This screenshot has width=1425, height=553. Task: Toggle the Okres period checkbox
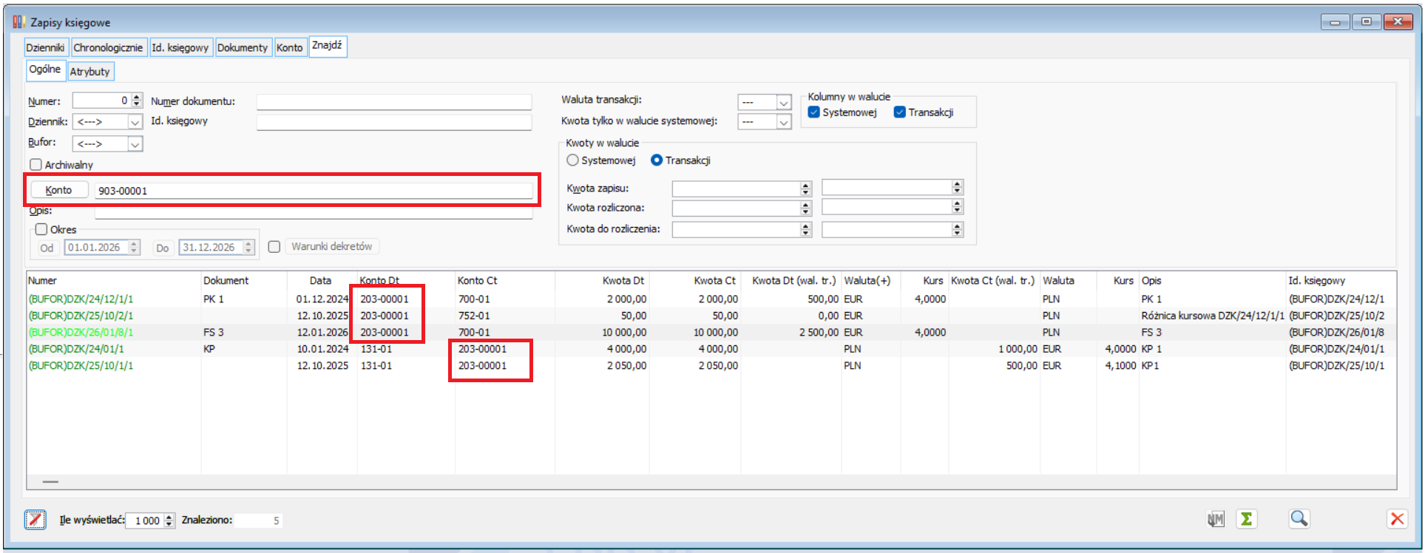(x=41, y=229)
